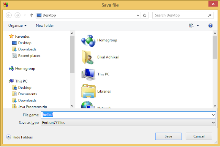Close the Save file dialog

[x=213, y=4]
